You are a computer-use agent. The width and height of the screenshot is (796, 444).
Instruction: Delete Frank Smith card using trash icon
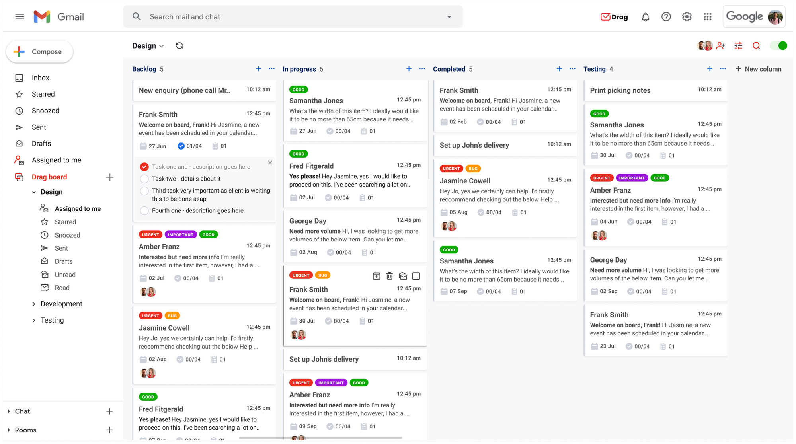[390, 276]
